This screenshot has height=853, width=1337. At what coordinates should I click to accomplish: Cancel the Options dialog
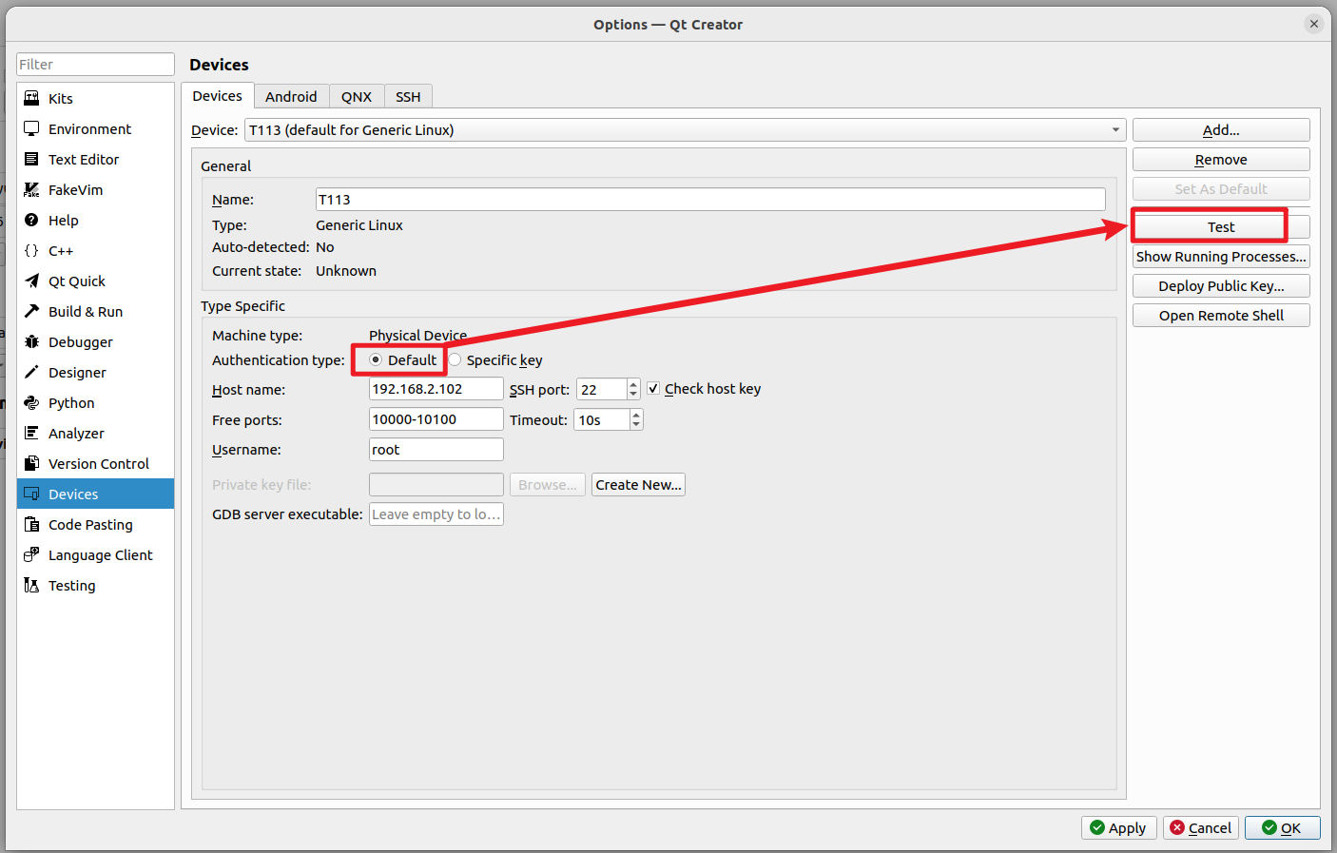pos(1200,828)
